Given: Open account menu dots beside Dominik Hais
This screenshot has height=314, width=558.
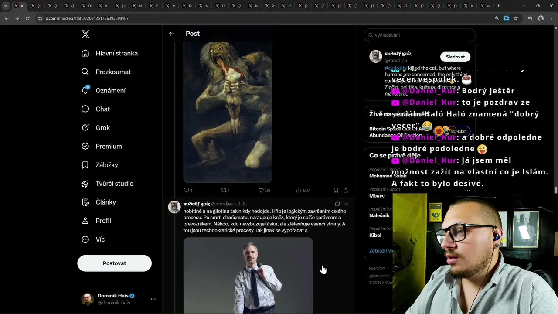Looking at the screenshot, I should 153,299.
